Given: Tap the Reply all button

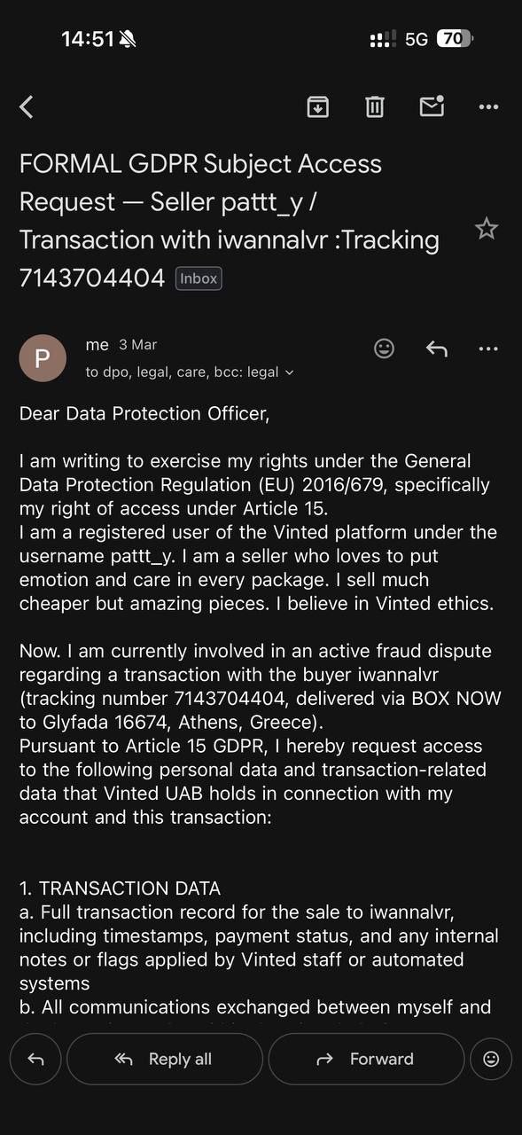Looking at the screenshot, I should pos(165,1059).
